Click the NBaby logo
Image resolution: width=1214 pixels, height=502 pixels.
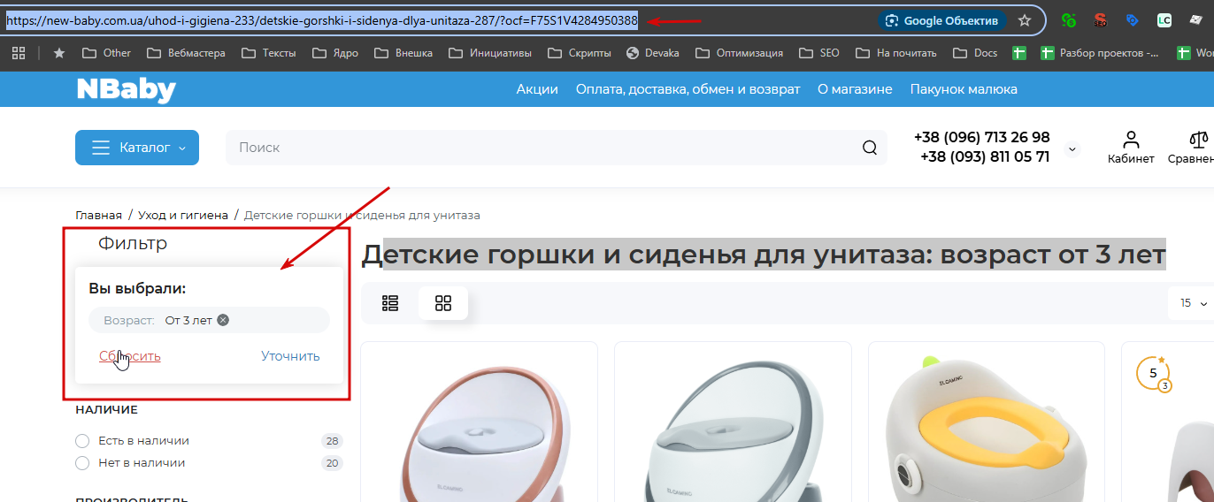pyautogui.click(x=126, y=89)
